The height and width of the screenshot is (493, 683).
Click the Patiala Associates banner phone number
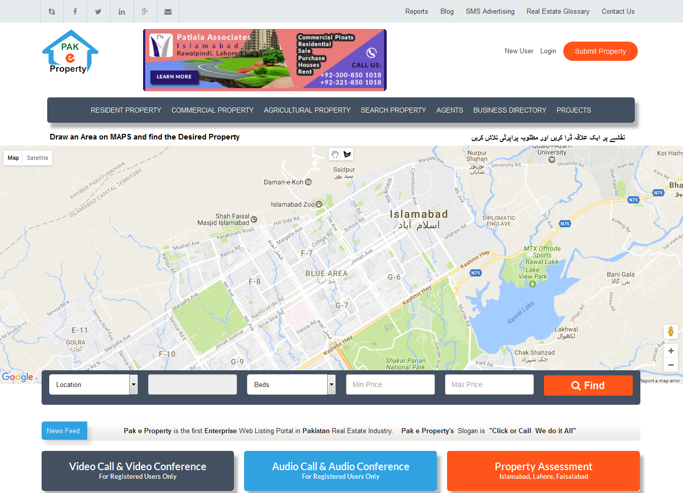click(351, 79)
